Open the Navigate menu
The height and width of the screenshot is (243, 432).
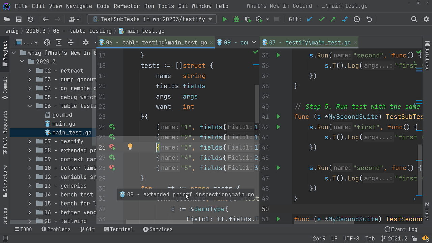79,6
